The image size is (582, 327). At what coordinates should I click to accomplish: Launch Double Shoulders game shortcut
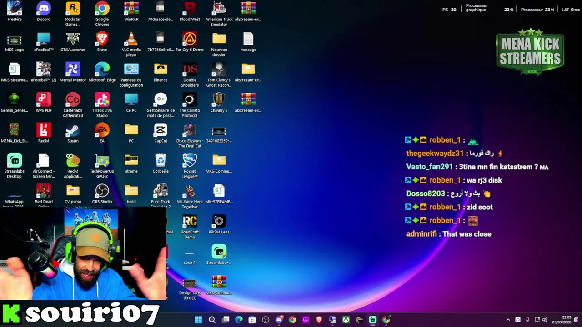click(x=190, y=74)
